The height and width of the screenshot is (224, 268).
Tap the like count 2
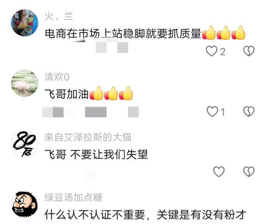222,52
